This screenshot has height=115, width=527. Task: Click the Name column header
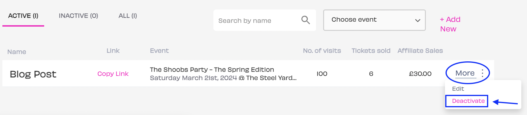tap(17, 52)
